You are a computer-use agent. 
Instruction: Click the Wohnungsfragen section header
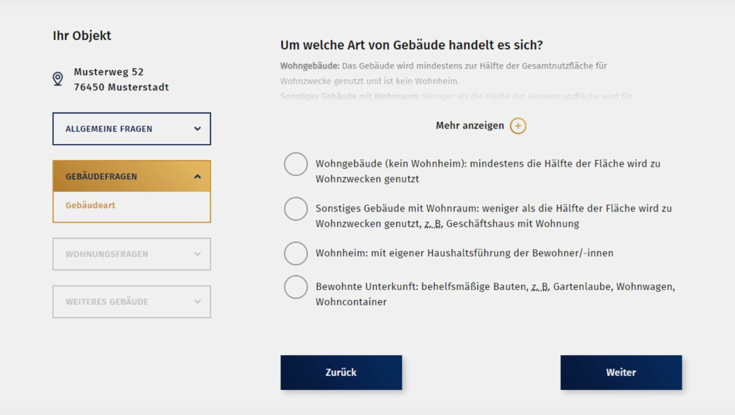coord(132,254)
